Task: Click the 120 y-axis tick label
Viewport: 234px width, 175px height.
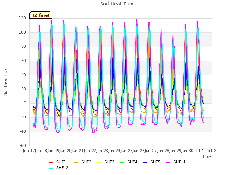Action: point(22,18)
